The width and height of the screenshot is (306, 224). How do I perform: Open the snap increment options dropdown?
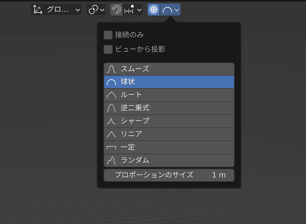[x=133, y=9]
